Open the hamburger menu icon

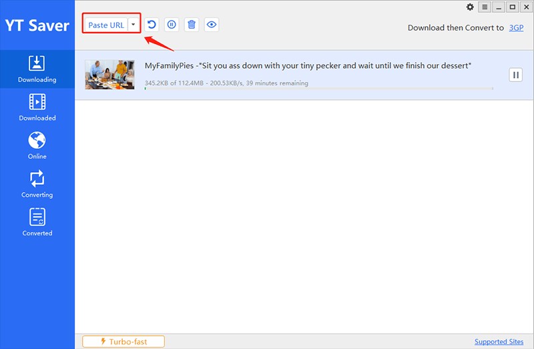[x=485, y=7]
